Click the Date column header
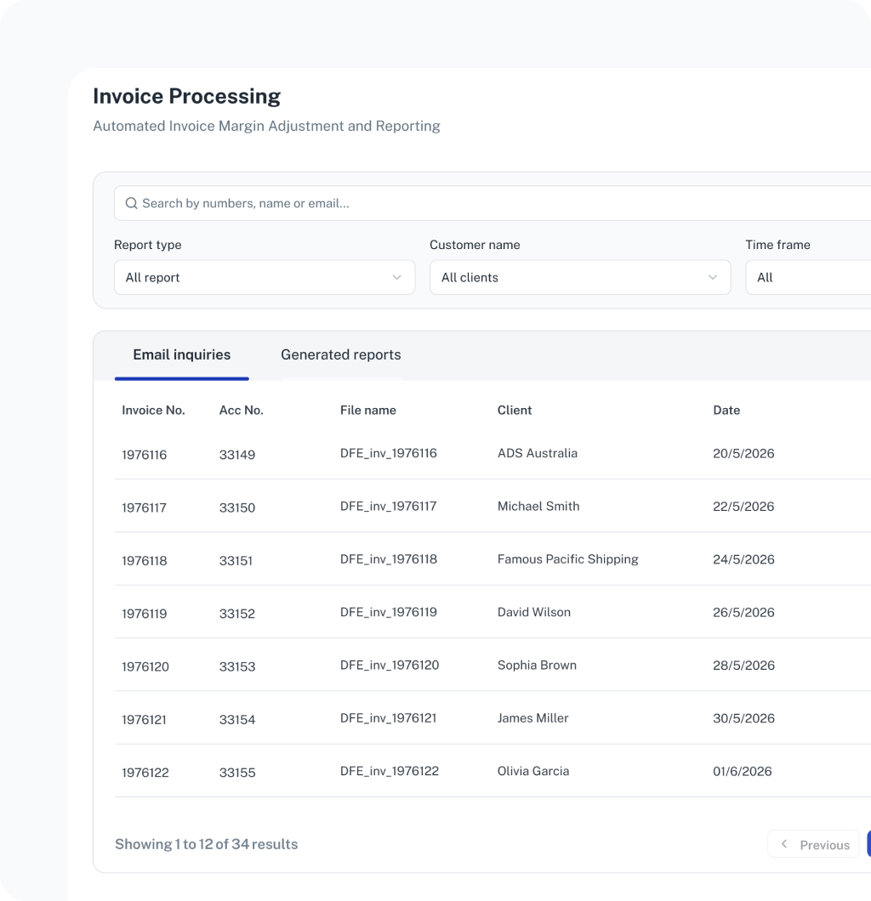The height and width of the screenshot is (901, 871). tap(726, 411)
